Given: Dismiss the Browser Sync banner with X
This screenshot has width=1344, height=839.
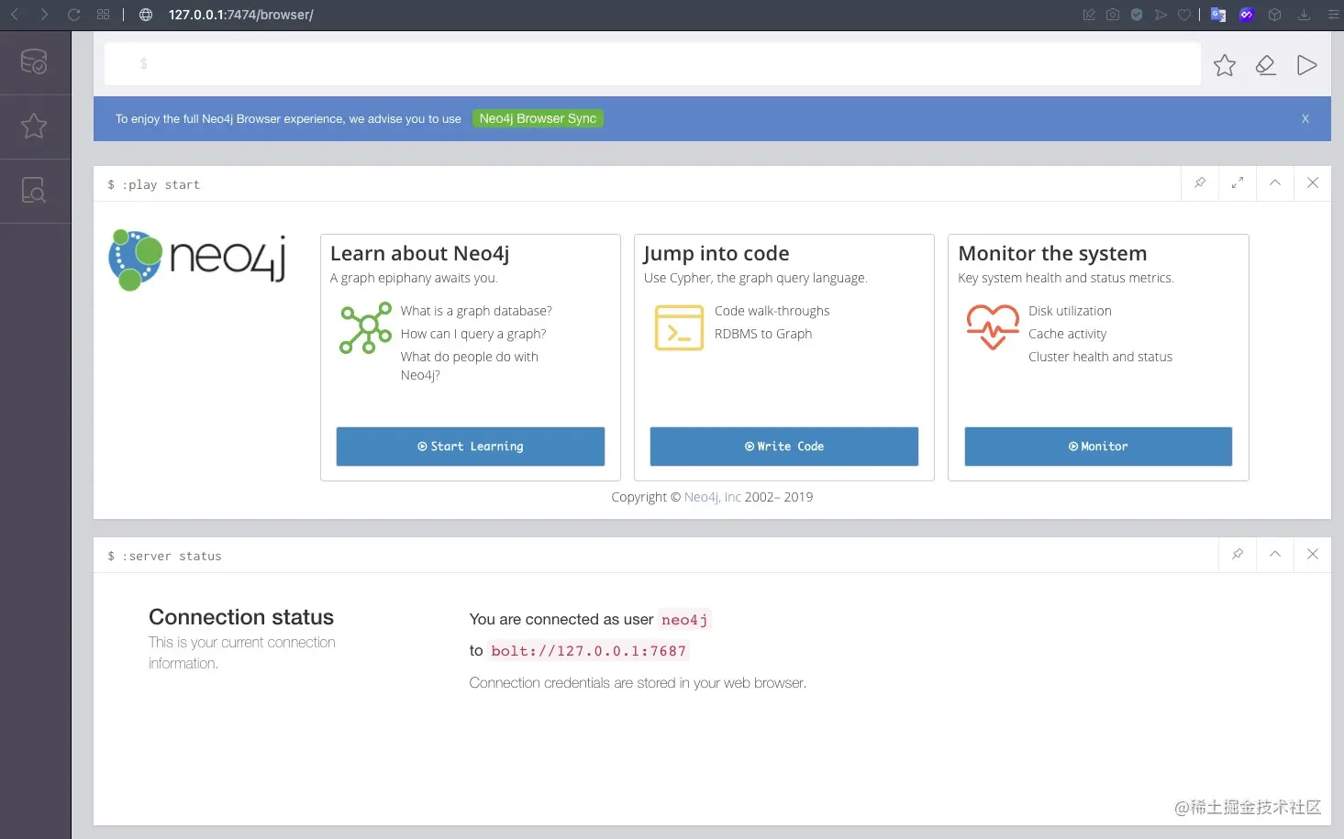Looking at the screenshot, I should click(x=1305, y=118).
